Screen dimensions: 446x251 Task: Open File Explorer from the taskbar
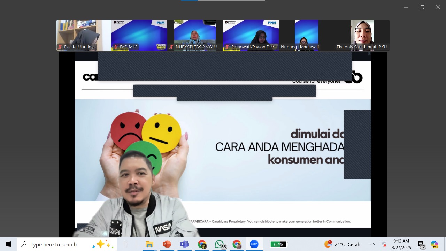pos(149,244)
